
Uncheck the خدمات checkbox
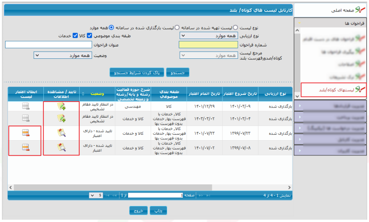click(75, 35)
